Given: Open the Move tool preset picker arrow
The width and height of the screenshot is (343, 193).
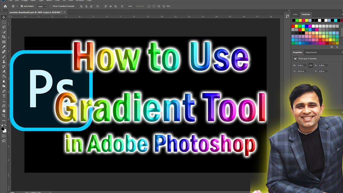Looking at the screenshot, I should (x=17, y=6).
